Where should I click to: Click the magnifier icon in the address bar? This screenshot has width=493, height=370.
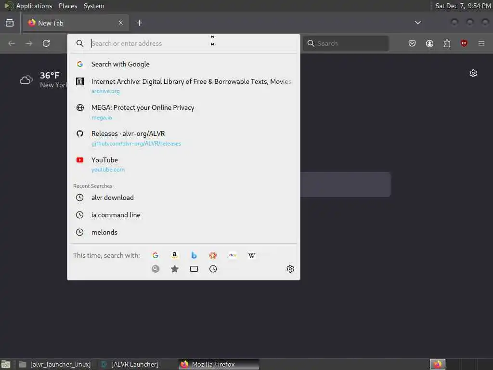pyautogui.click(x=80, y=43)
